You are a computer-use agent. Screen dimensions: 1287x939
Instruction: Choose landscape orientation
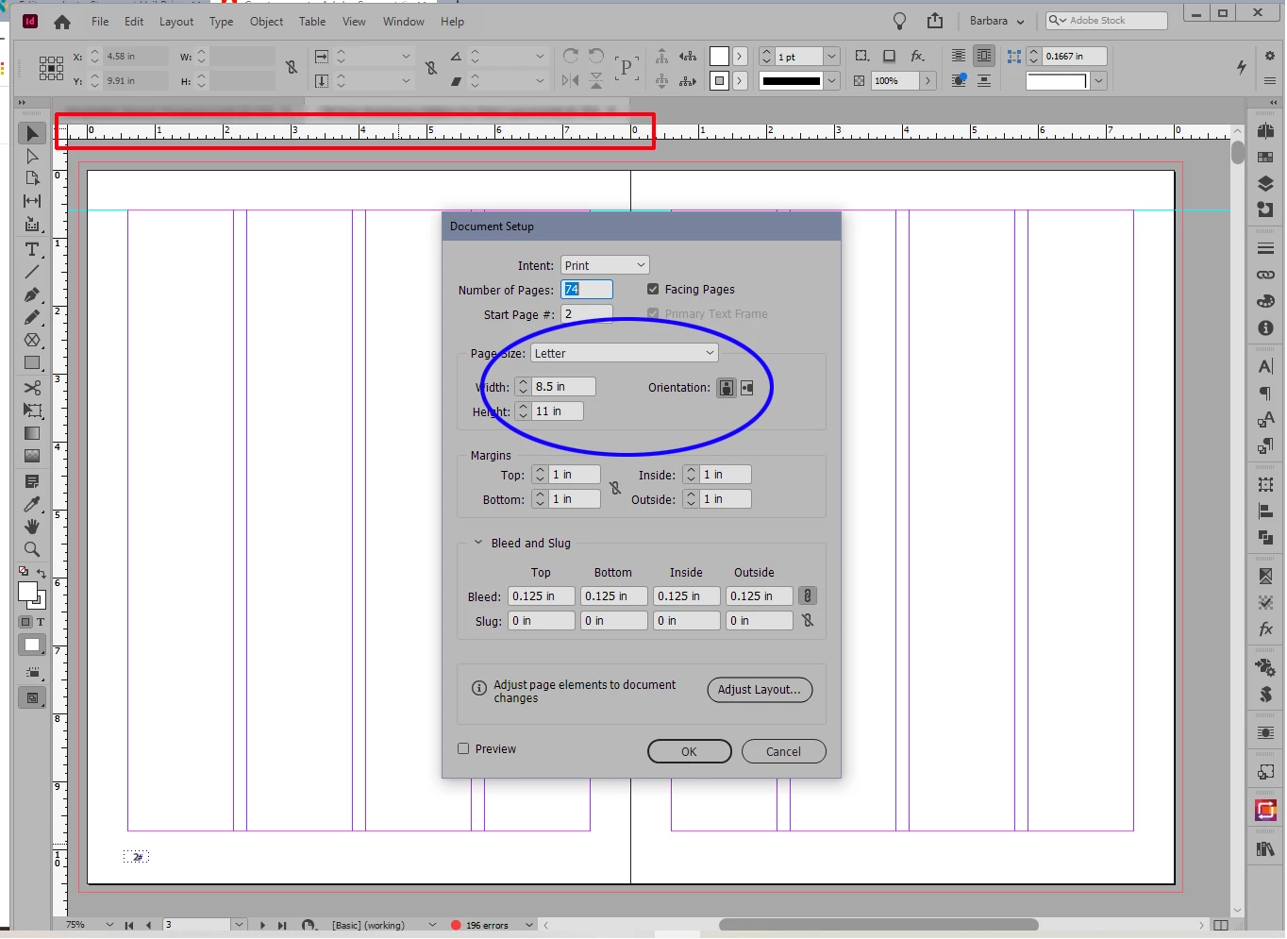pyautogui.click(x=747, y=388)
